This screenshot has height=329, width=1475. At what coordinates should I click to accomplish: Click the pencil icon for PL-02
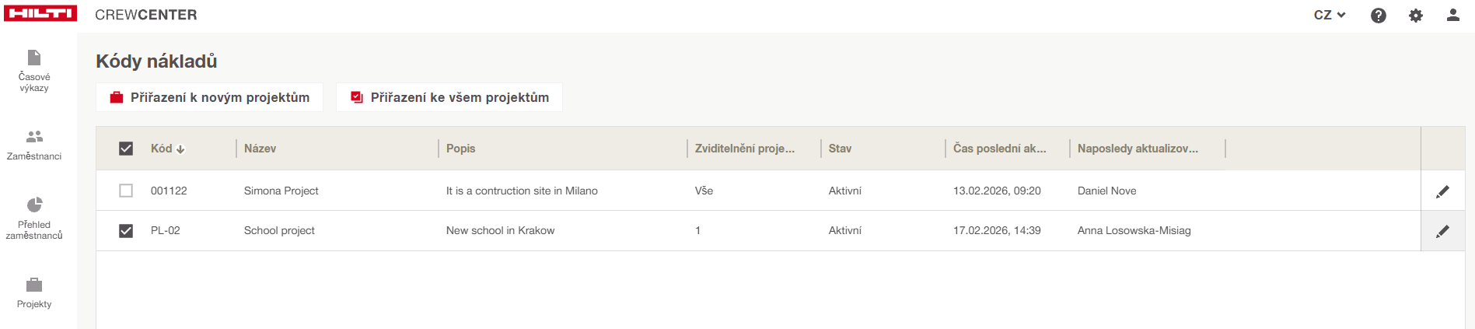[1442, 231]
